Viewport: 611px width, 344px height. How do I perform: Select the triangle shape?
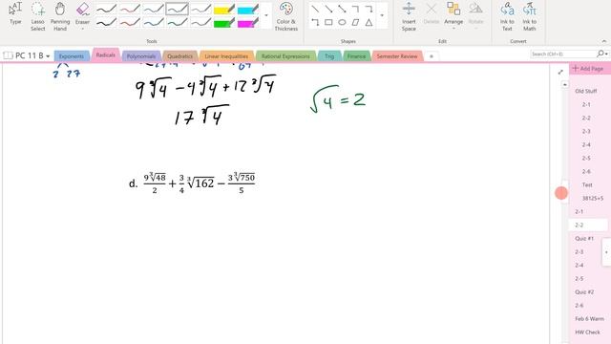(x=369, y=22)
